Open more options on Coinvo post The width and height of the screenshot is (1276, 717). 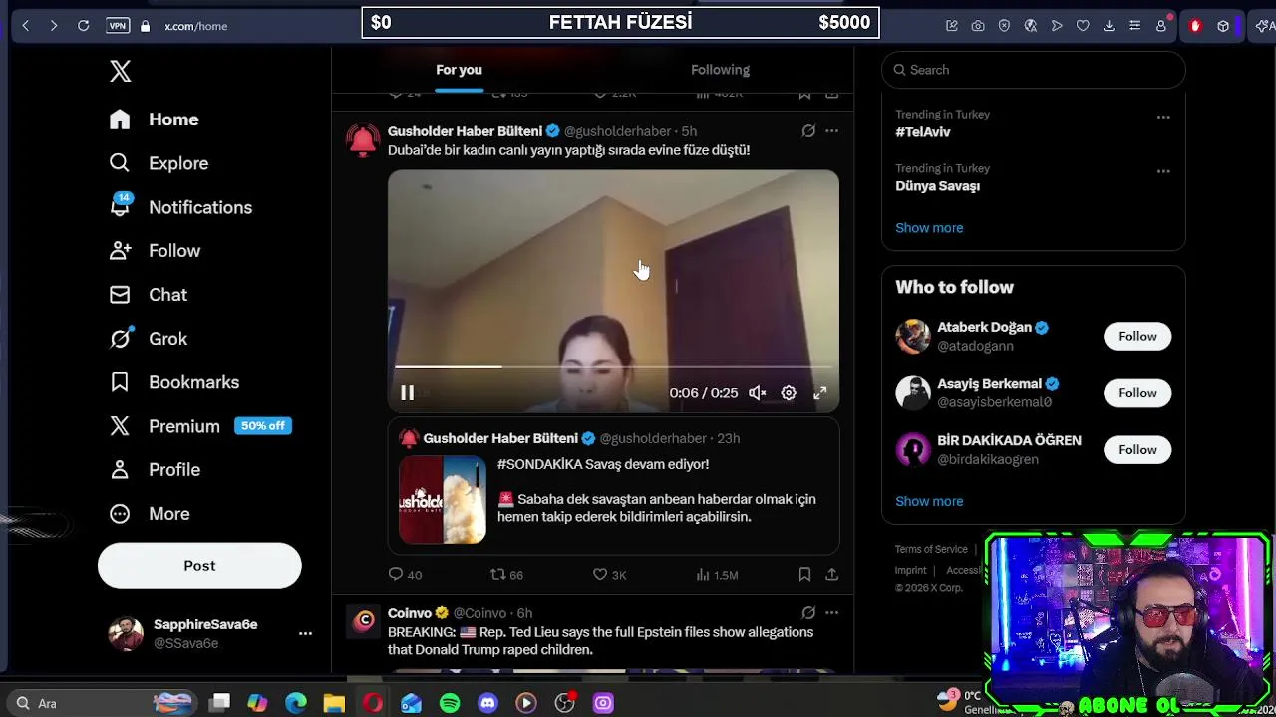831,613
